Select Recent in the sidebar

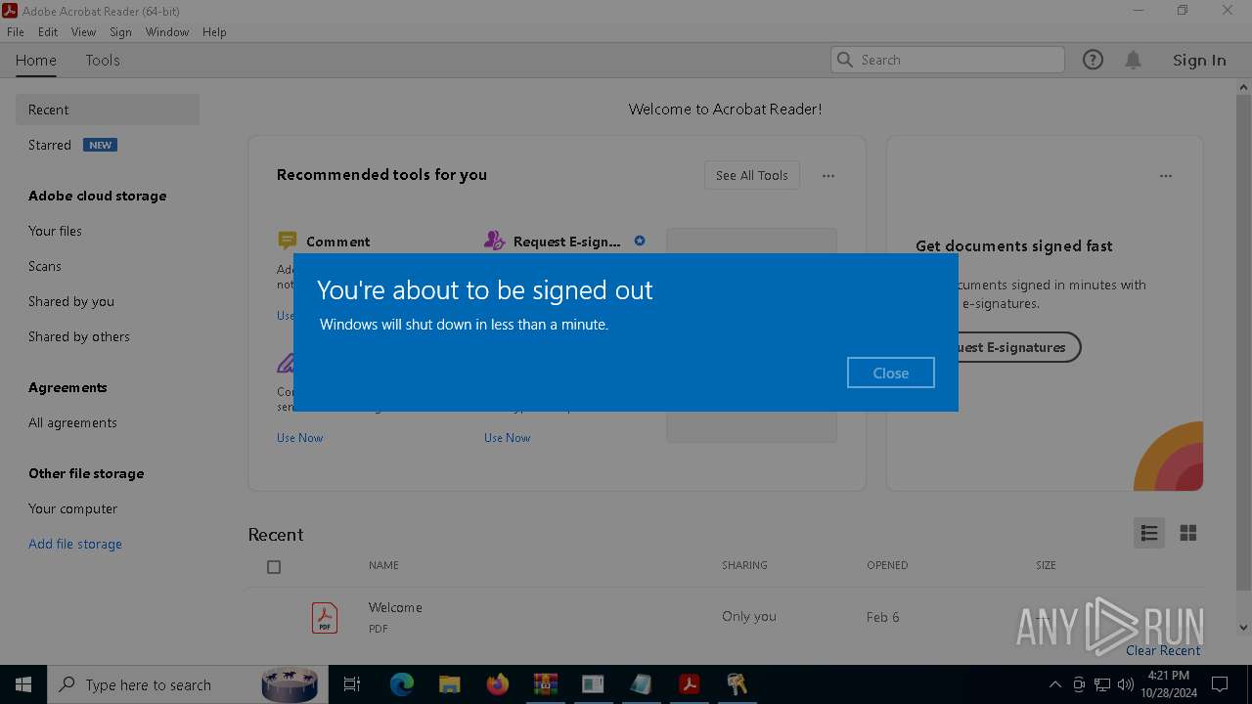coord(108,110)
